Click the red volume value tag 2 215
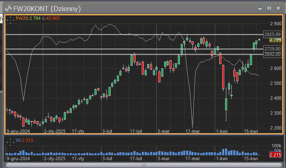 [x=275, y=155]
